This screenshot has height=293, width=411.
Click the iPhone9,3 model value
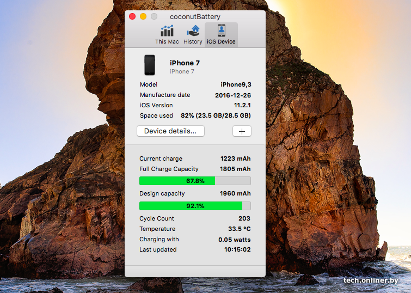coord(236,84)
